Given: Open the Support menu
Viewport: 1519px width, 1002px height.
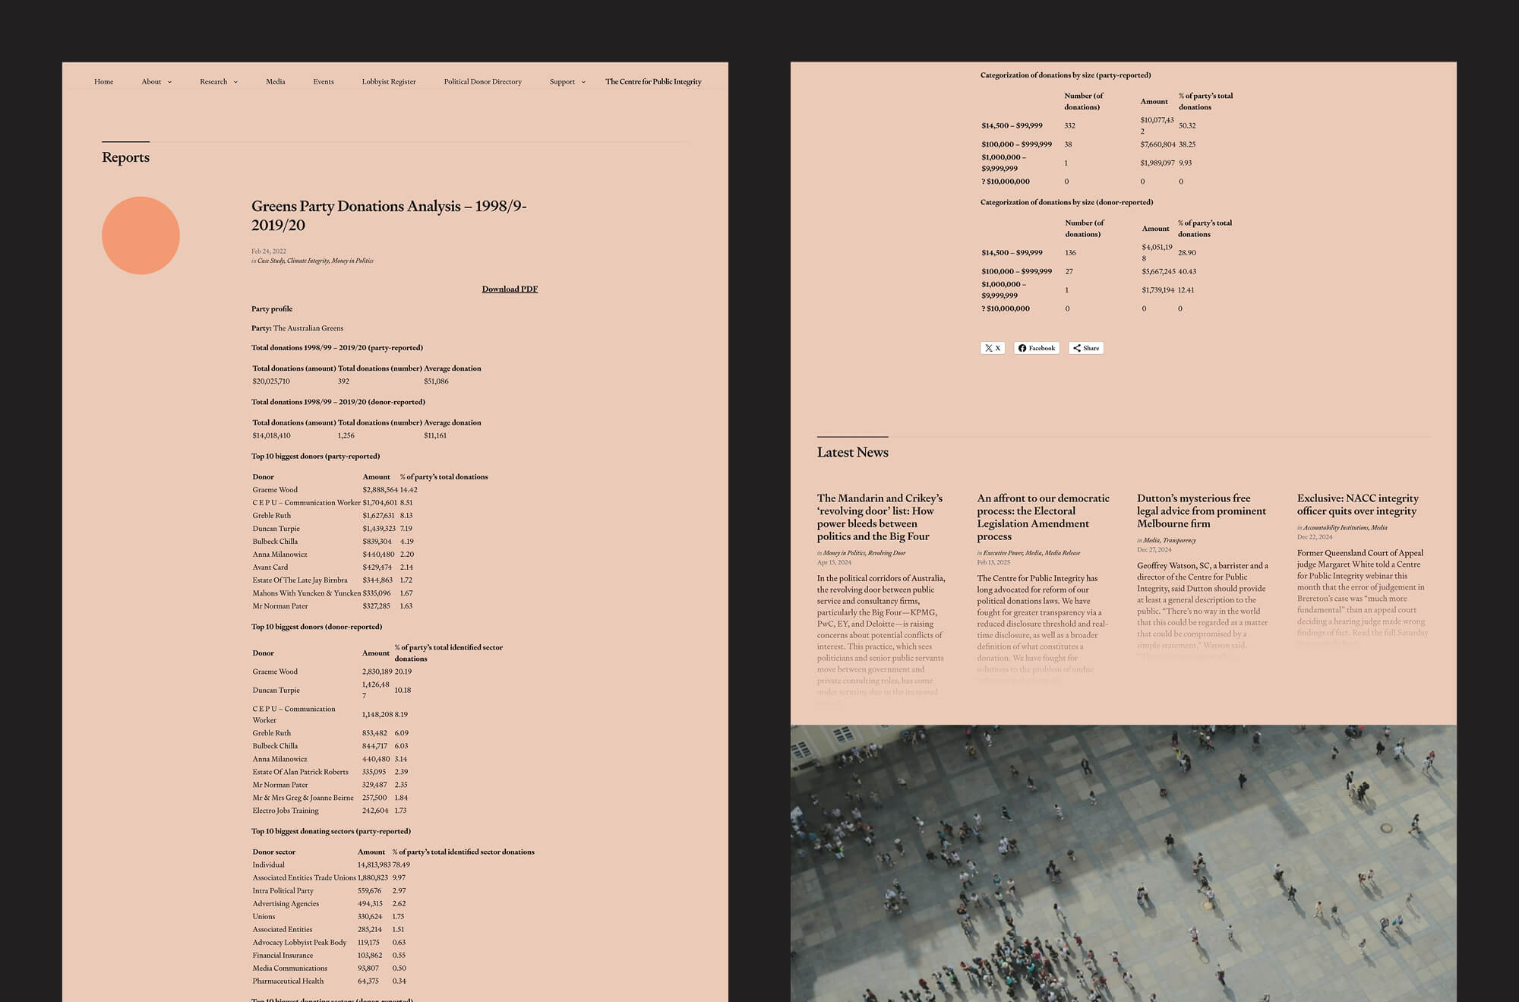Looking at the screenshot, I should (562, 81).
